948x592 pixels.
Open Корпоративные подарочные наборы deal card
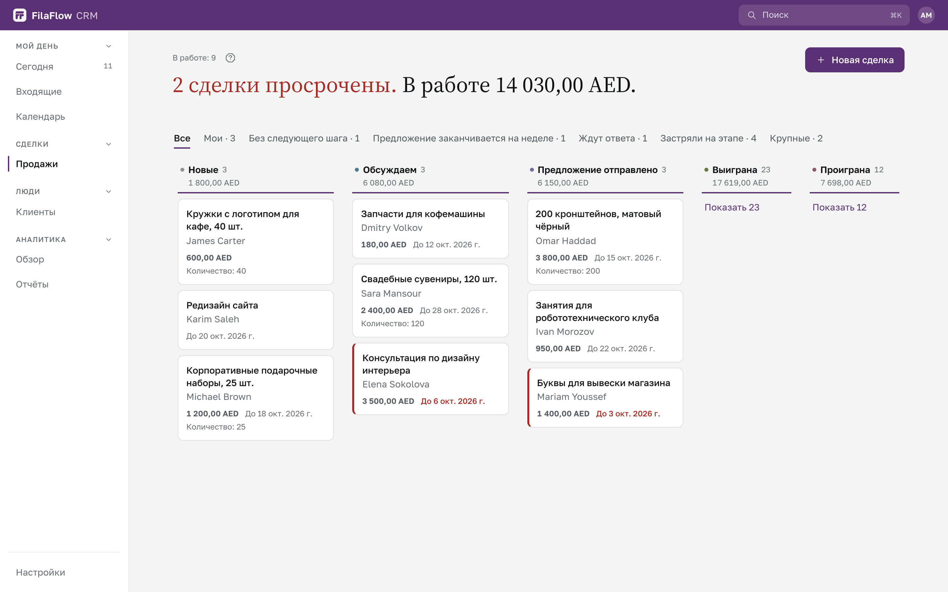coord(255,398)
